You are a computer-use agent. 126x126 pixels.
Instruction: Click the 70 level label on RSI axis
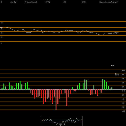[x=2, y=29]
